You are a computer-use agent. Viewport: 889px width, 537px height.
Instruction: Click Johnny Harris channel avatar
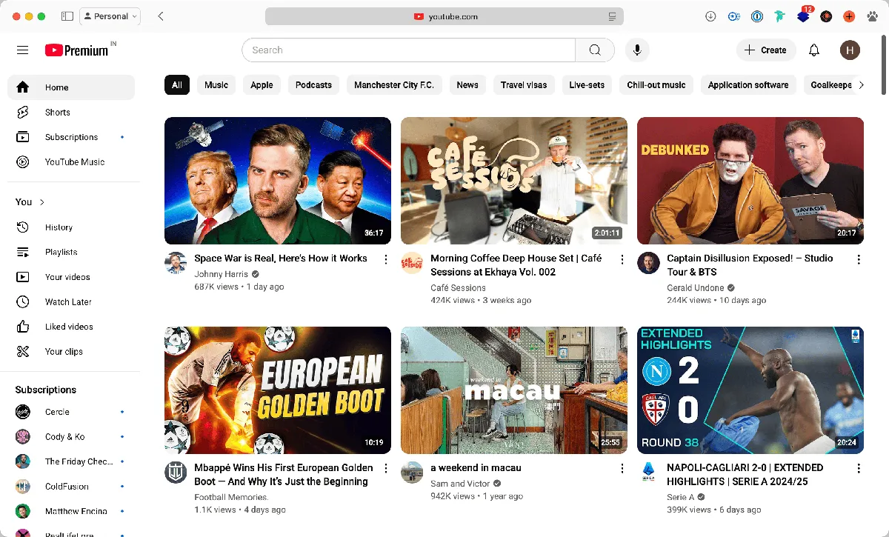point(176,263)
